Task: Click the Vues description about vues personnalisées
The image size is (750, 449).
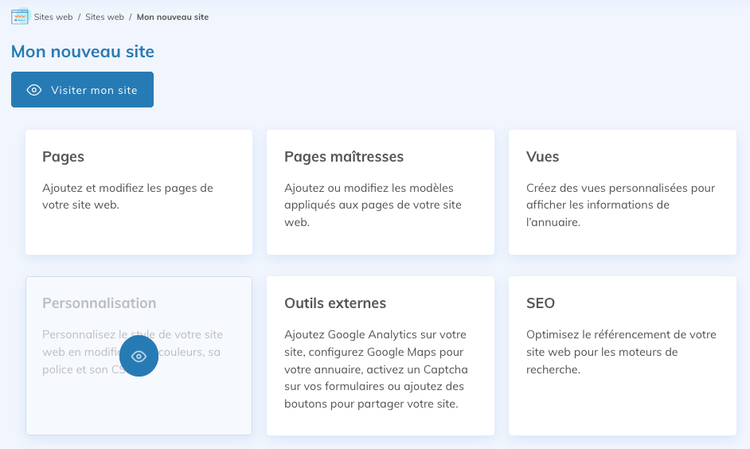Action: tap(620, 205)
